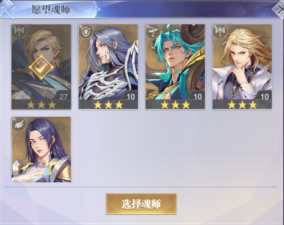Click shield class icon on silver-haired hero
Image resolution: width=284 pixels, height=225 pixels.
click(x=85, y=31)
